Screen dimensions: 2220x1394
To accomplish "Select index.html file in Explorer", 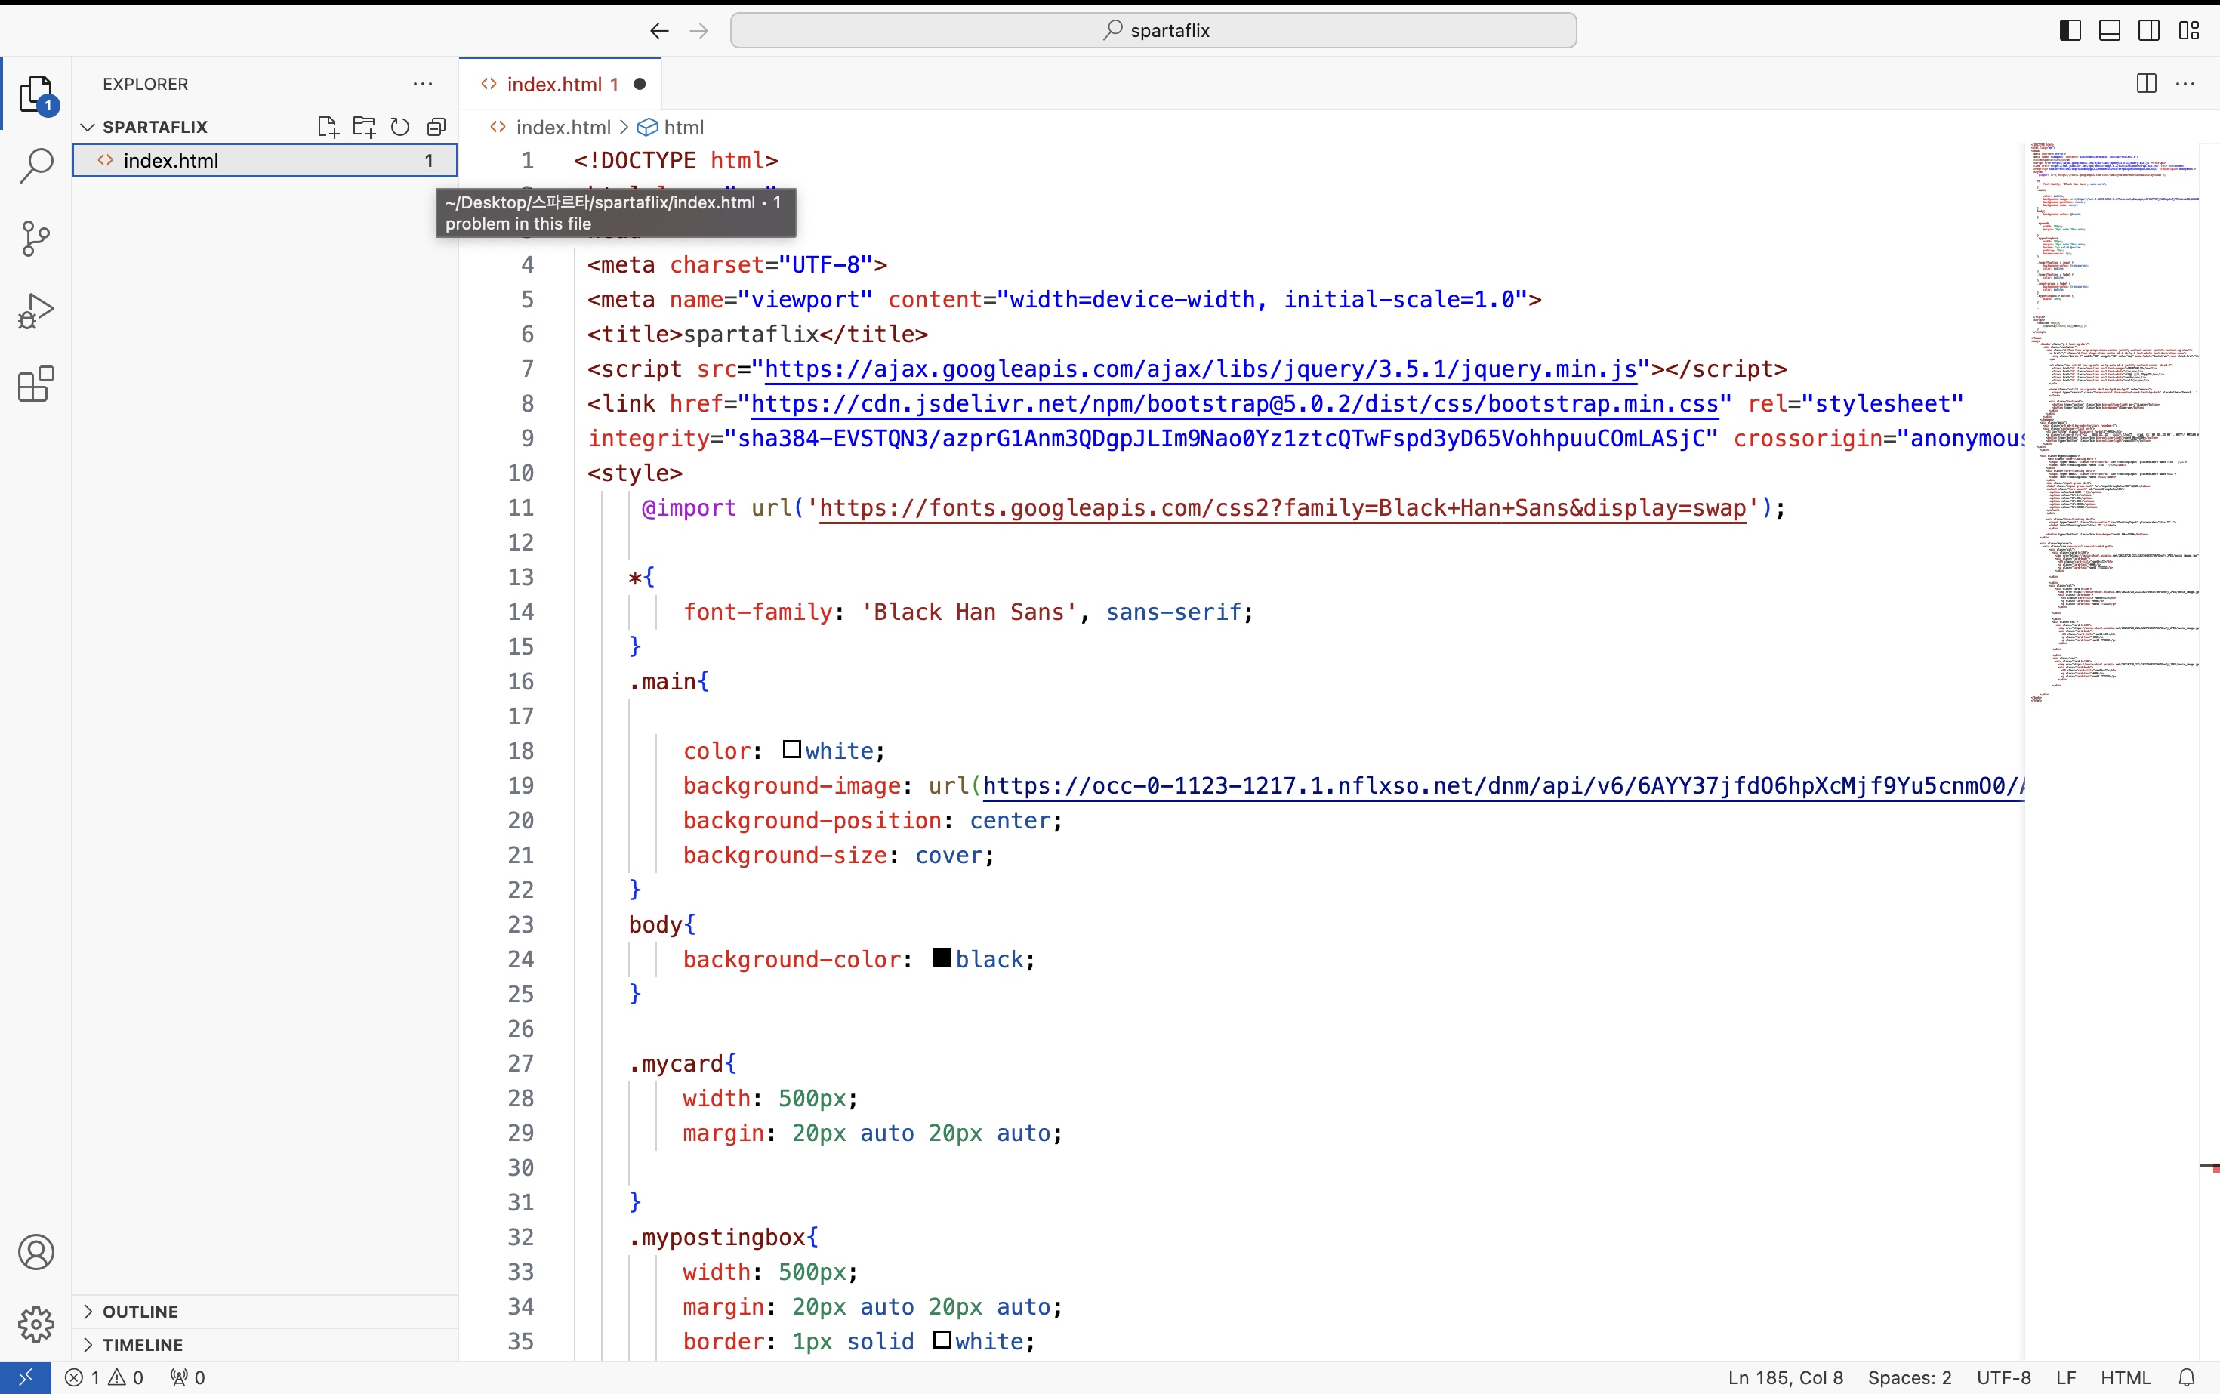I will click(x=266, y=160).
